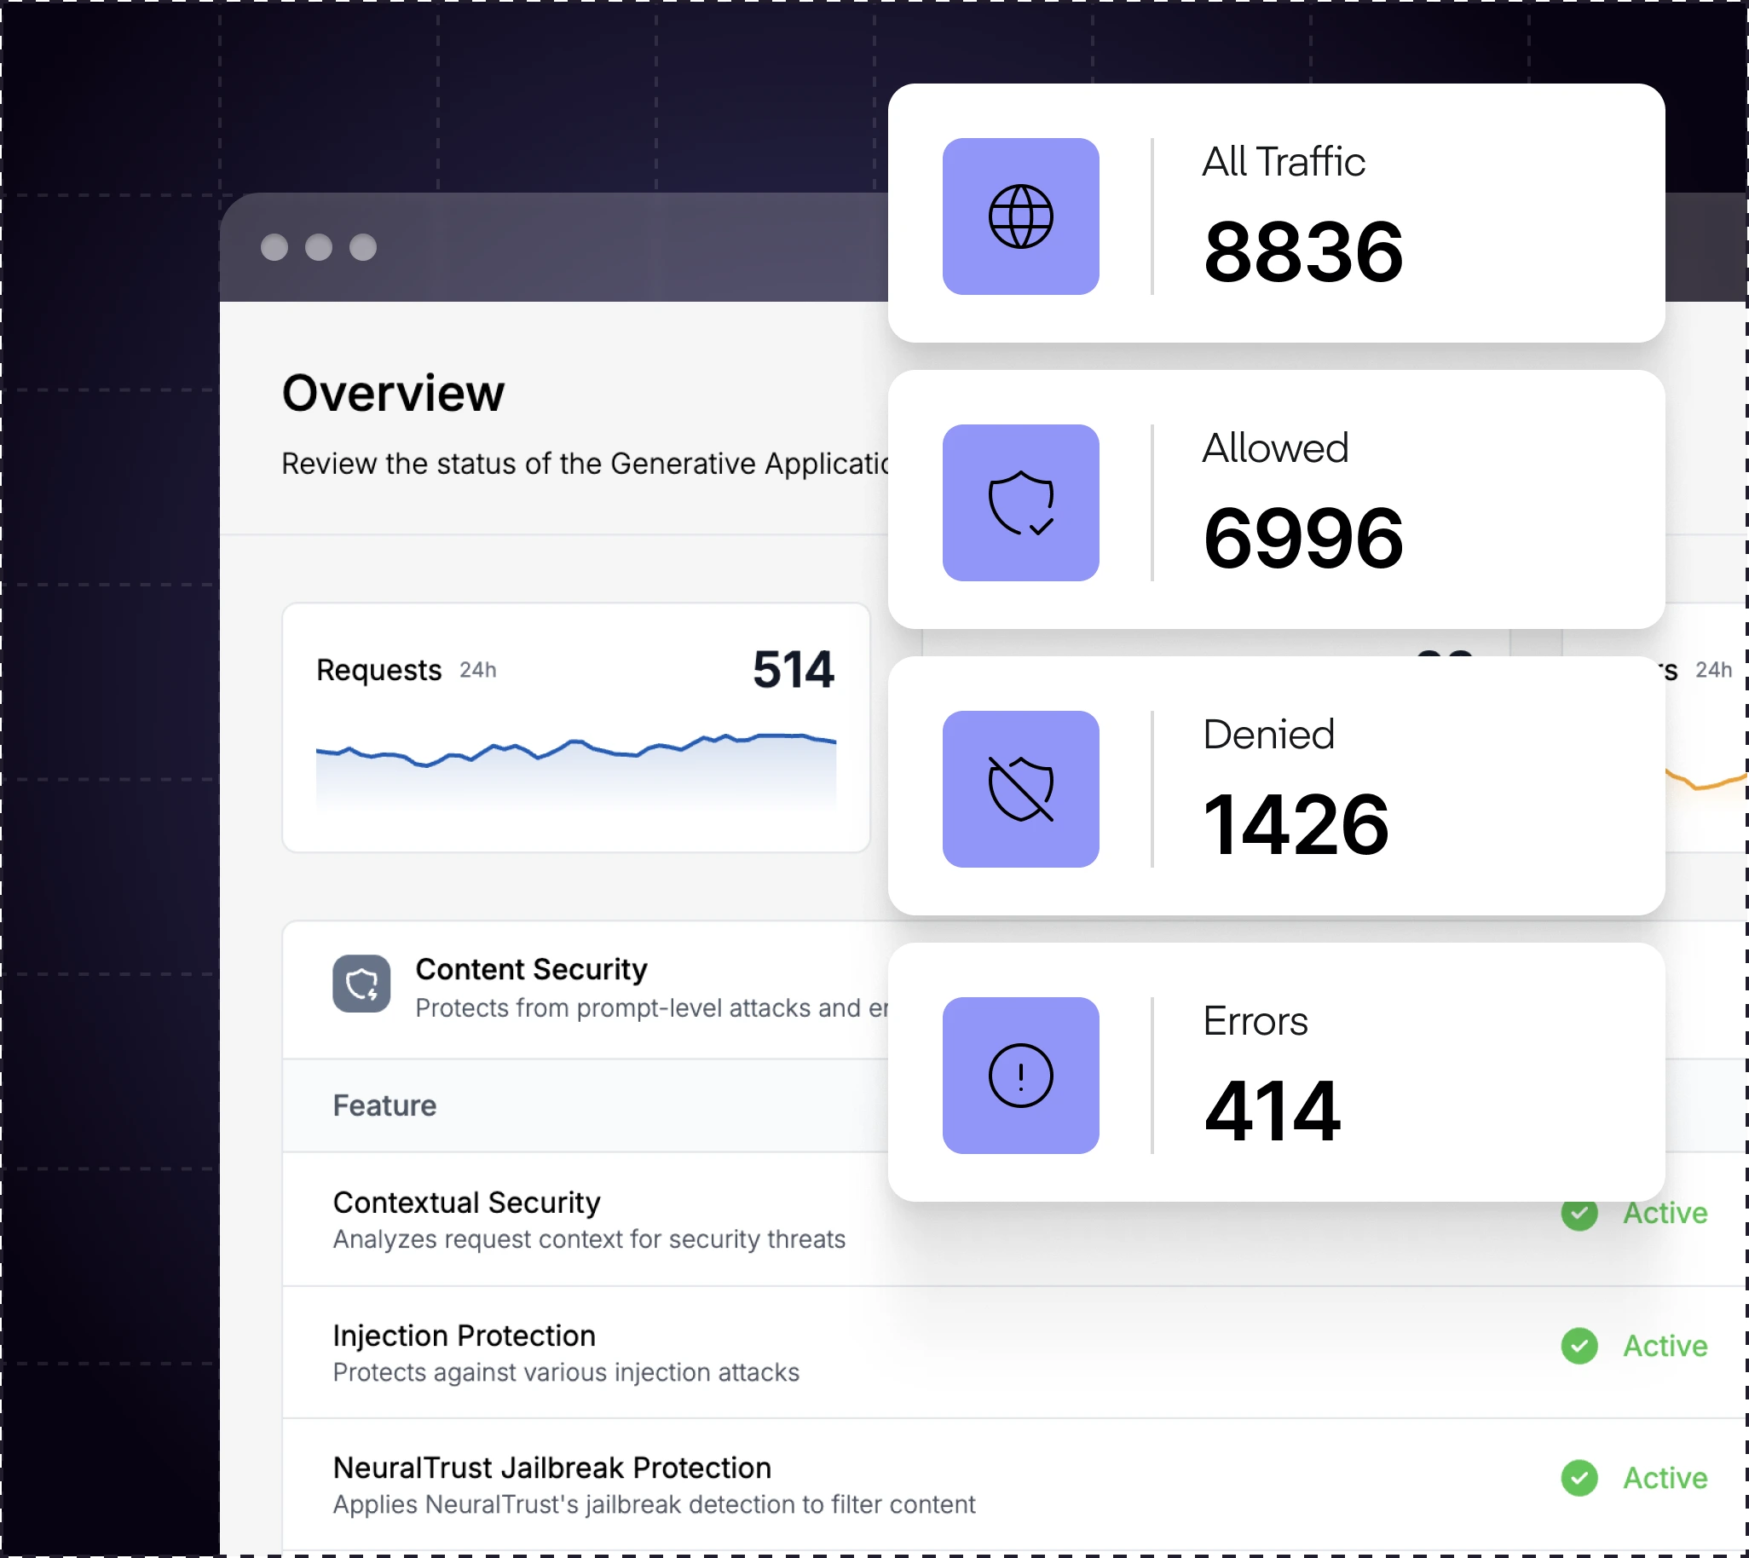Switch to the Overview section
Image resolution: width=1749 pixels, height=1558 pixels.
(x=393, y=392)
